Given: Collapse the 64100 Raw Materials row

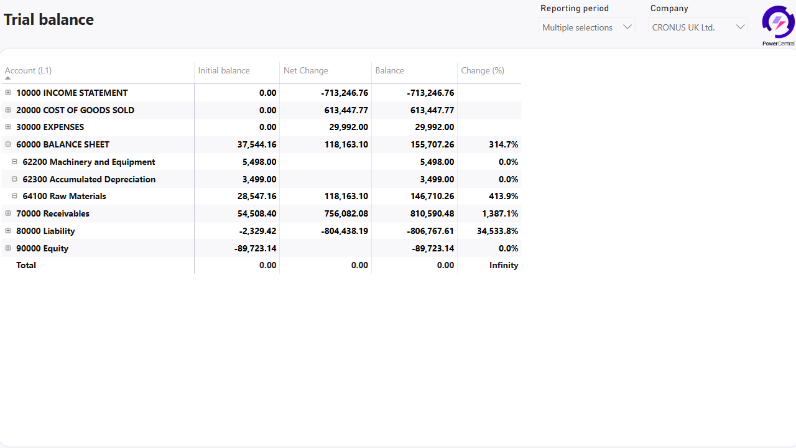Looking at the screenshot, I should [x=14, y=196].
